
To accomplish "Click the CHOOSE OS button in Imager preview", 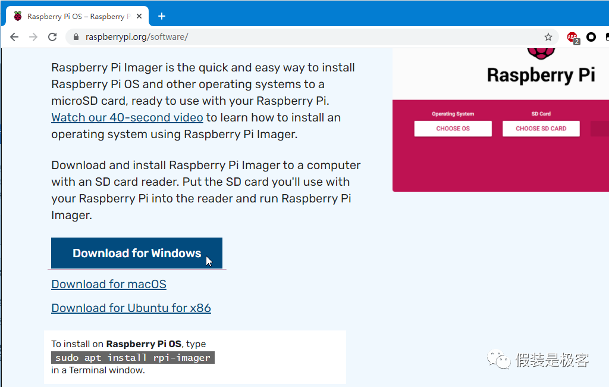I will (x=453, y=129).
